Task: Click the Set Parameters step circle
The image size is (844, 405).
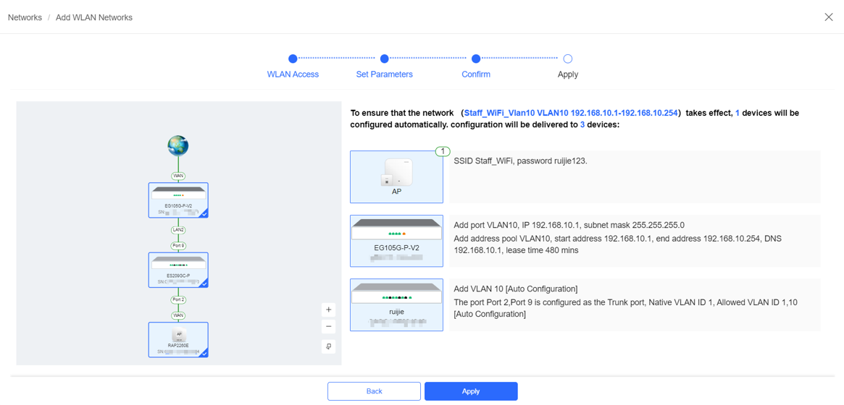Action: click(384, 59)
